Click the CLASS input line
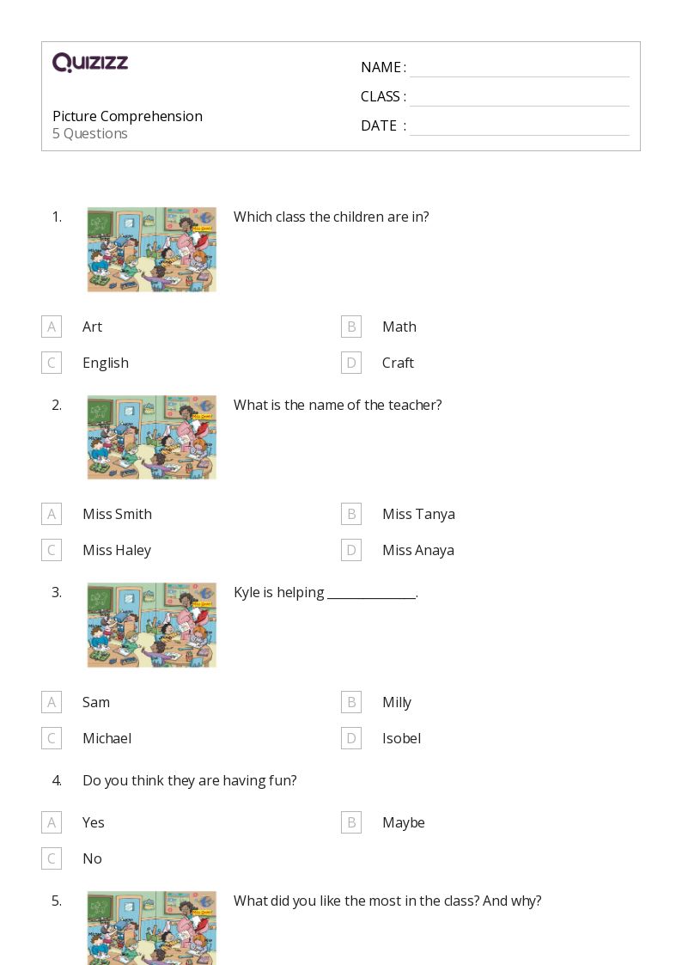Viewport: 682px width, 965px height. pyautogui.click(x=519, y=98)
